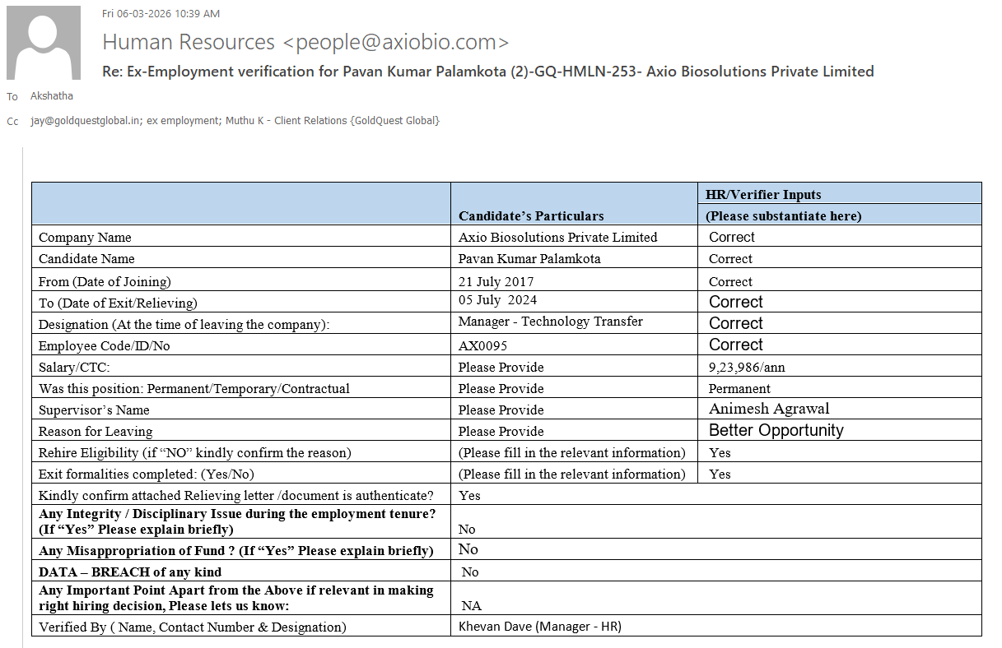Viewport: 1002px width, 648px height.
Task: Click the Supervisor's Name label
Action: pos(94,410)
